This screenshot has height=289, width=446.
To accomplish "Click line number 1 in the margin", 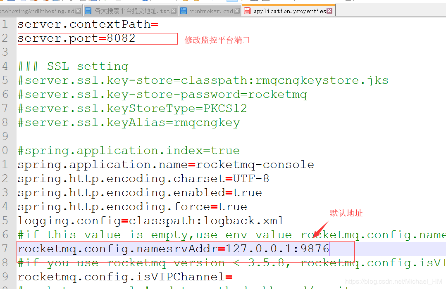I will (x=5, y=24).
